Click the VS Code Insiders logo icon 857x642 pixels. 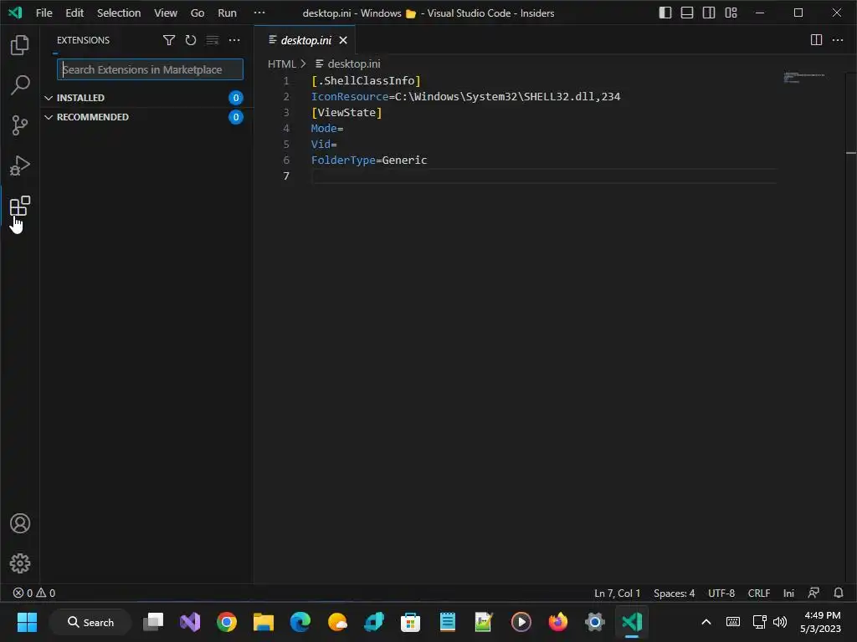(15, 13)
